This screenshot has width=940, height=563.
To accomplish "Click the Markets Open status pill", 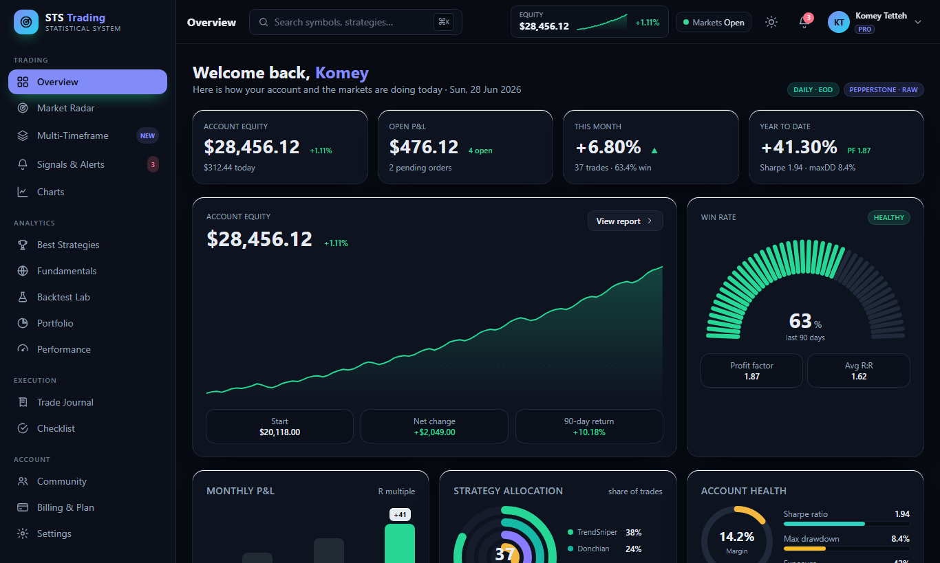I will (x=714, y=22).
